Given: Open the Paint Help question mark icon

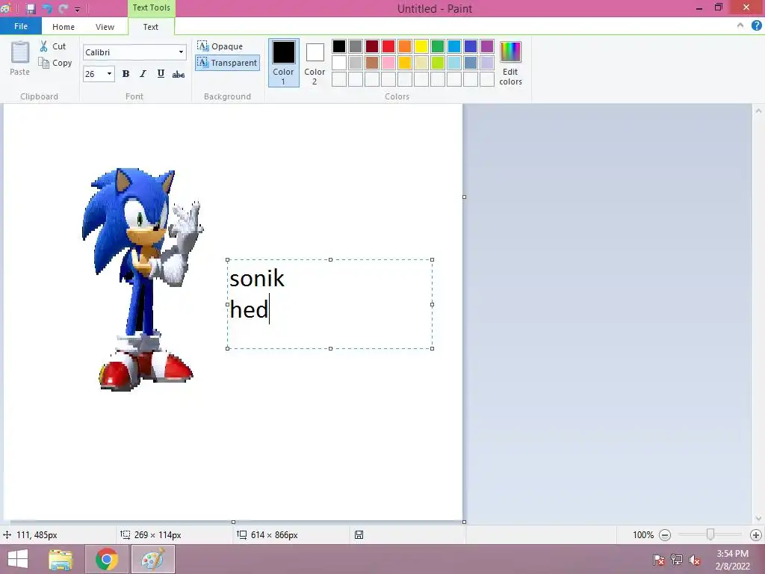Looking at the screenshot, I should point(756,25).
